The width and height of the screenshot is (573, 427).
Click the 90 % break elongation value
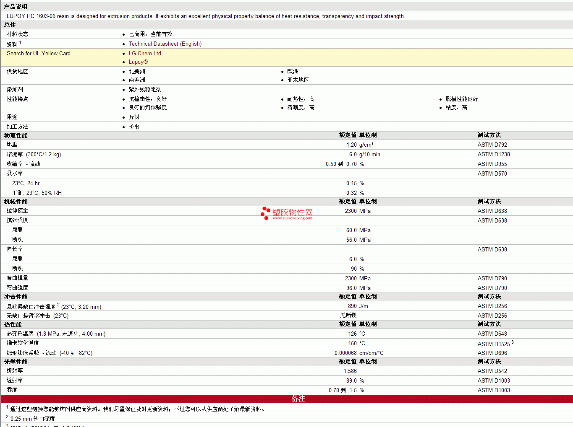click(x=357, y=269)
